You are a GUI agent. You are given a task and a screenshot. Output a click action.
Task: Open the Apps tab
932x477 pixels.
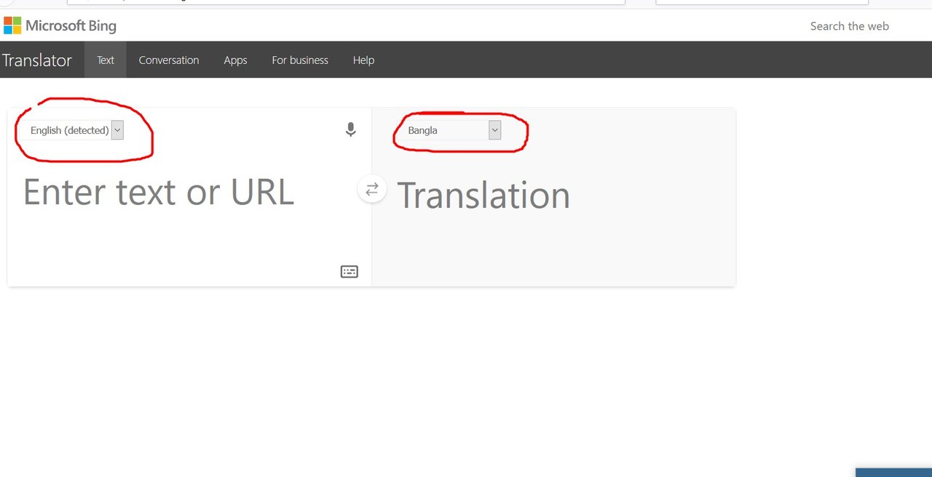pos(235,60)
